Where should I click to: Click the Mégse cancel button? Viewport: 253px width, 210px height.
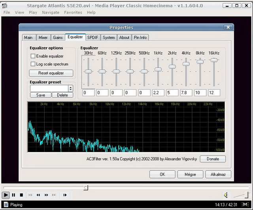pos(190,174)
